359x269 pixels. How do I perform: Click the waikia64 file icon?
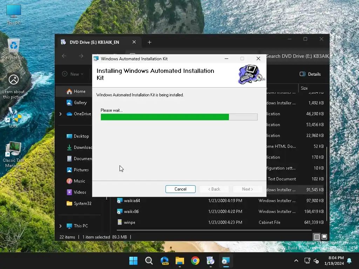(120, 201)
